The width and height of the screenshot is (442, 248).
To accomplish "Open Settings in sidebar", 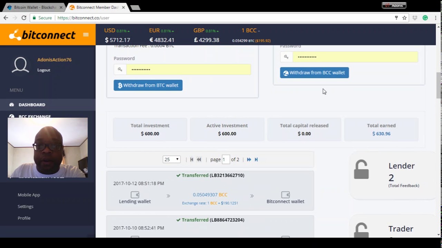I will 26,206.
